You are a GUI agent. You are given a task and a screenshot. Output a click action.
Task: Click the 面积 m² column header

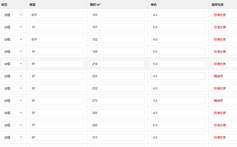point(95,4)
